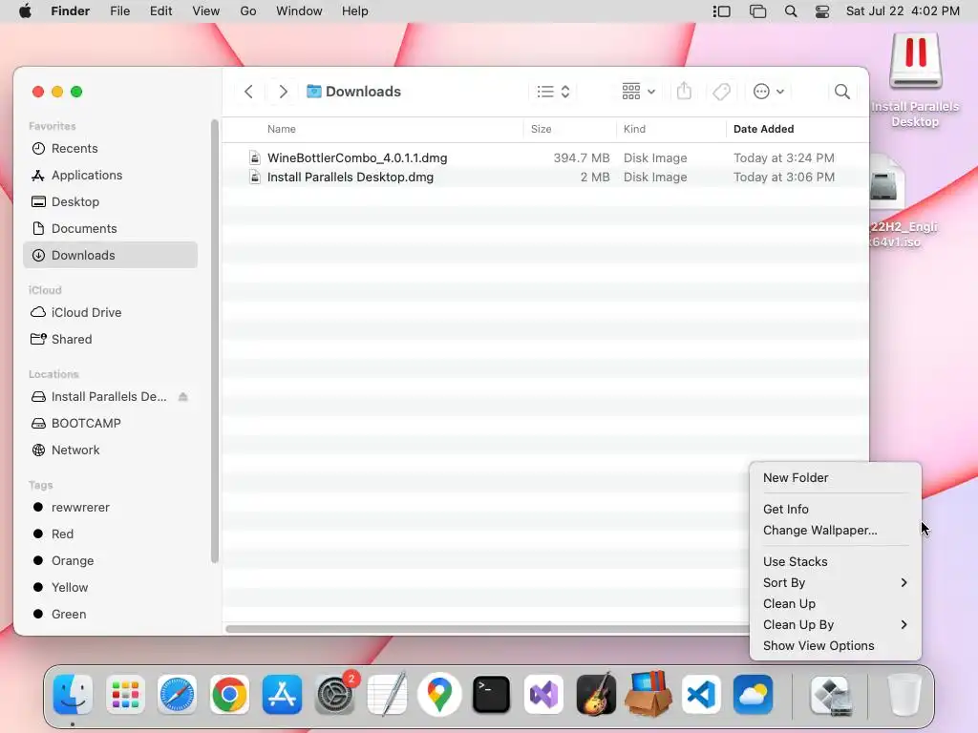Launch GarageBand from the Dock
The width and height of the screenshot is (978, 733).
pos(596,695)
